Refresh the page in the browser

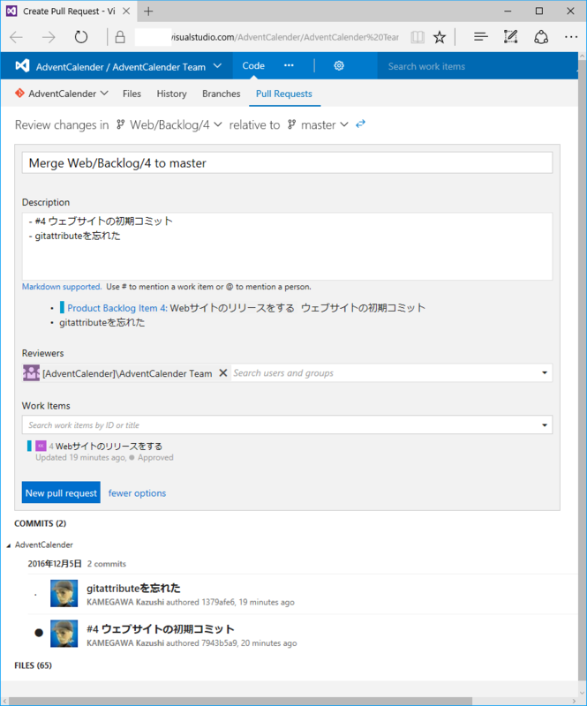click(81, 37)
